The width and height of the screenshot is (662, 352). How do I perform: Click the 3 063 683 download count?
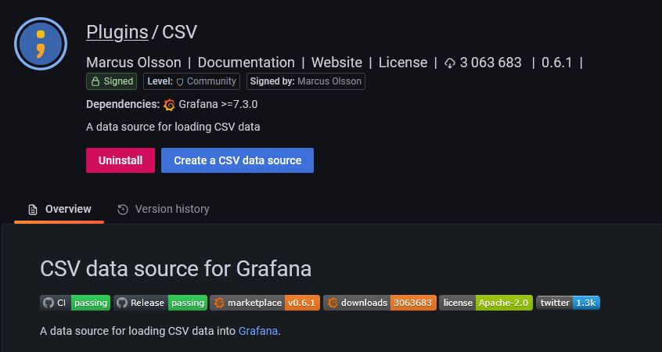tap(491, 63)
